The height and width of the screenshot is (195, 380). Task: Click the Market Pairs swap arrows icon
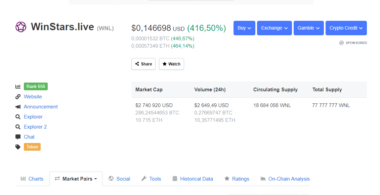click(x=57, y=179)
